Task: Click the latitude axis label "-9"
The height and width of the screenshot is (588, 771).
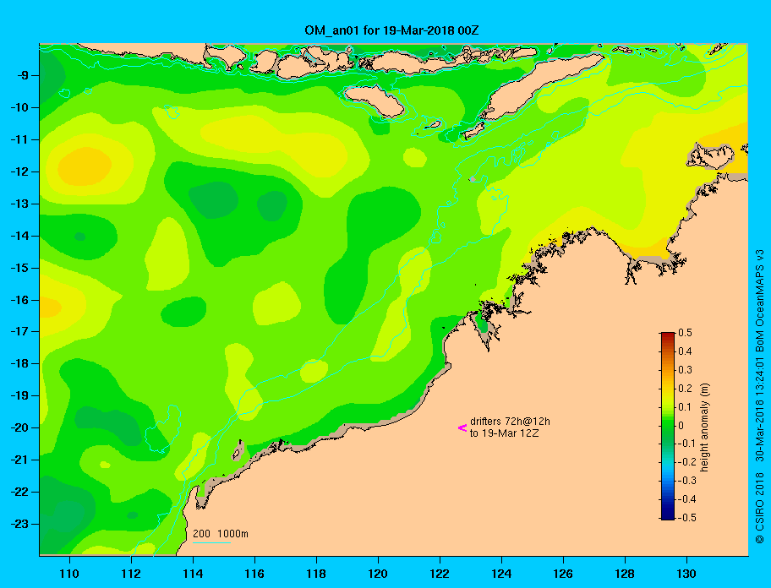Action: (x=22, y=76)
